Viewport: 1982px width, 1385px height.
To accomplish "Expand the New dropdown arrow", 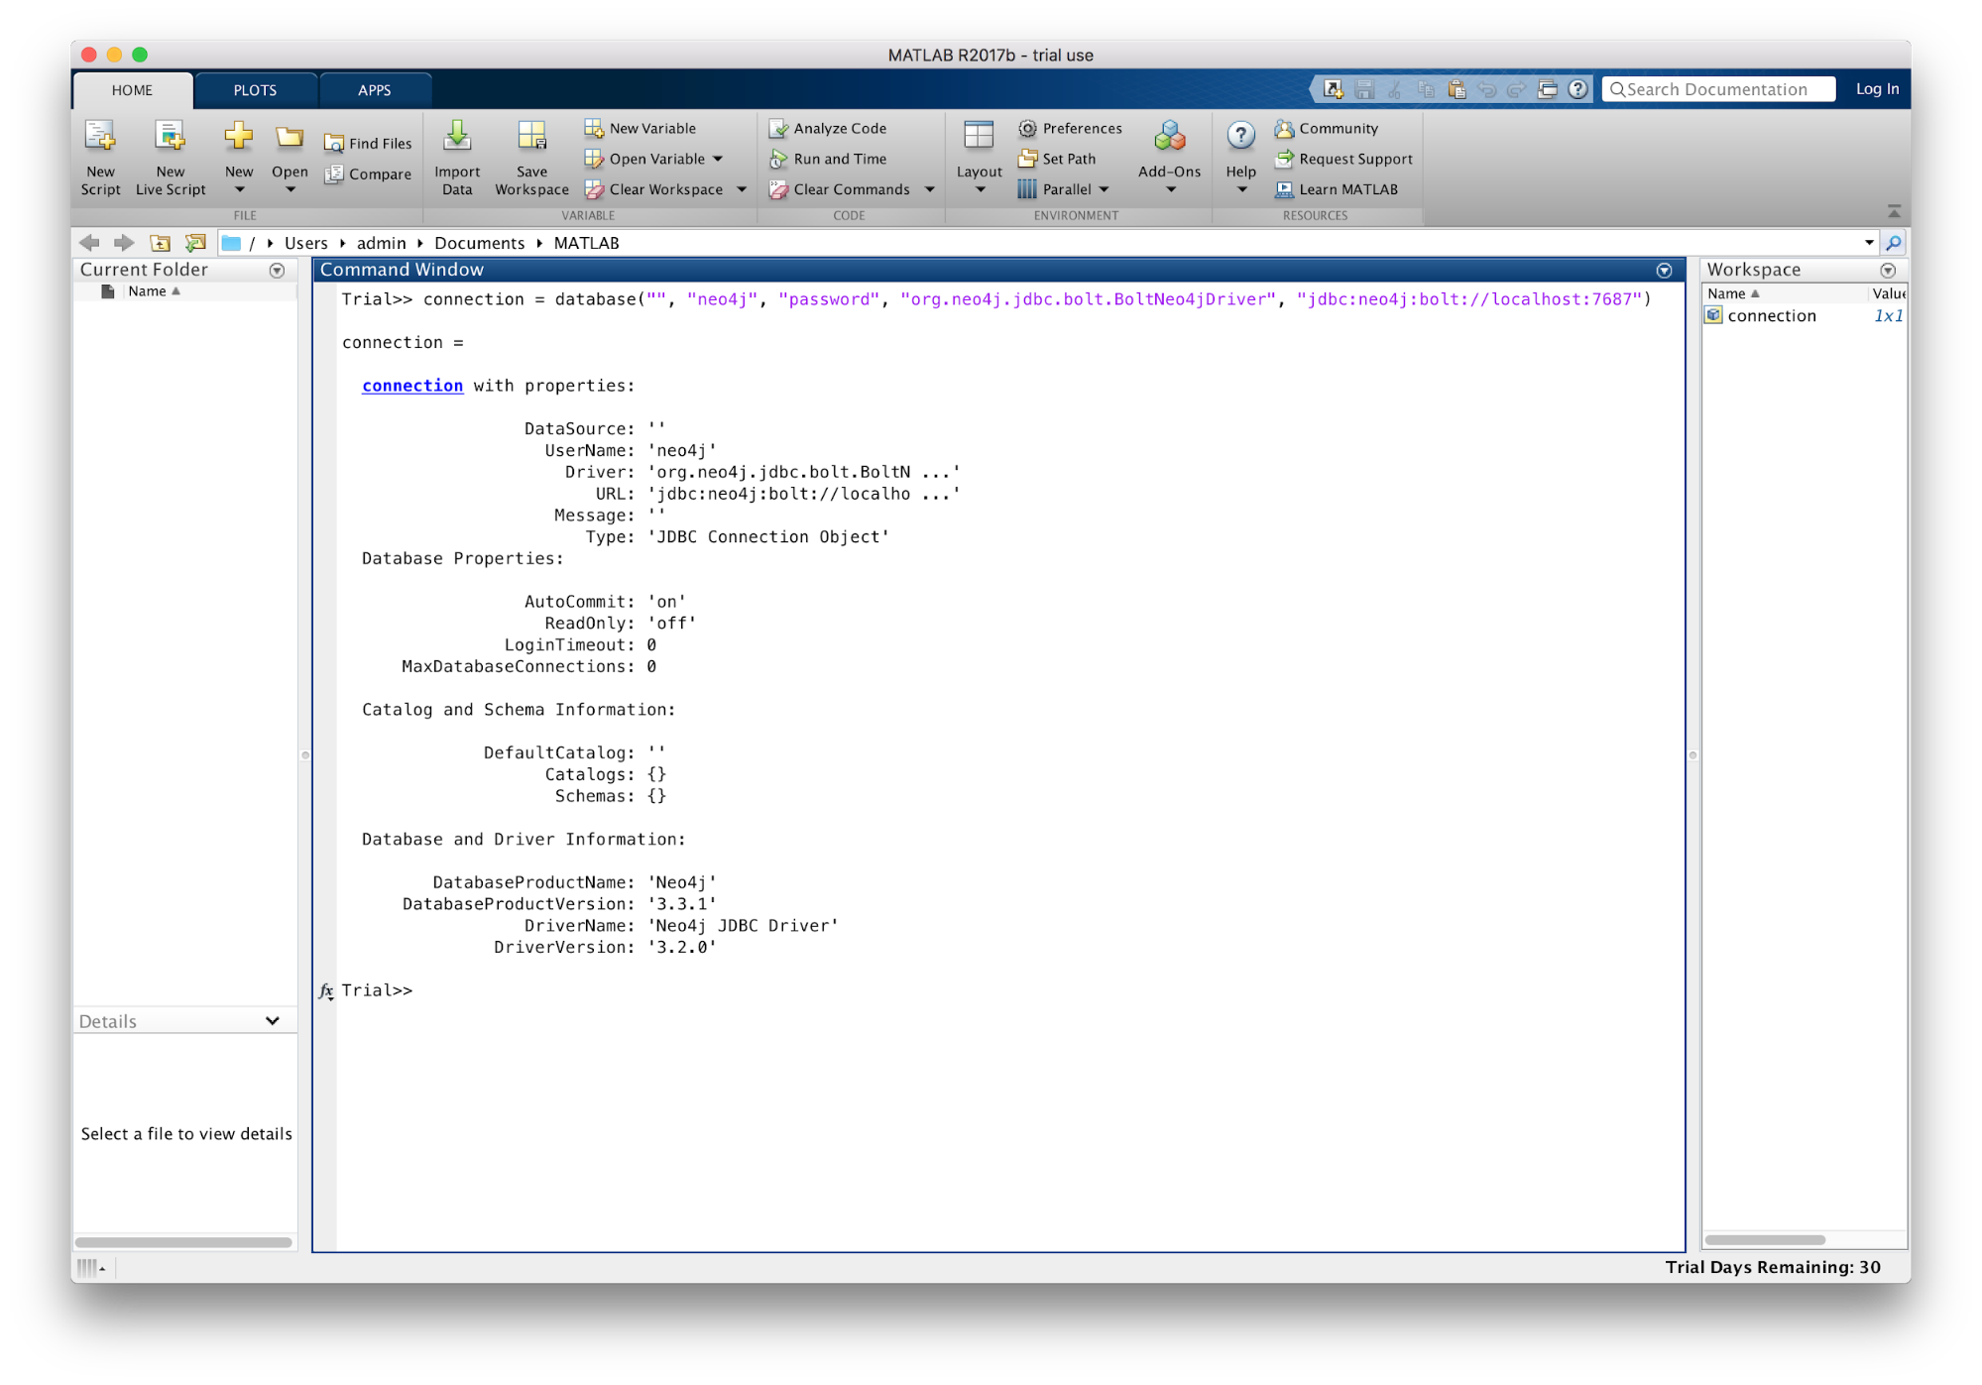I will pos(239,189).
